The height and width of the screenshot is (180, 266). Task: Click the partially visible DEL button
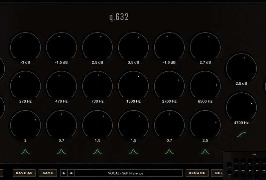tap(217, 173)
